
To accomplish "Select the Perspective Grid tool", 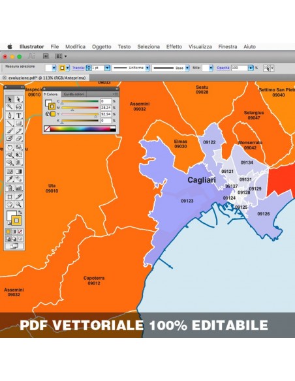I will (18, 162).
